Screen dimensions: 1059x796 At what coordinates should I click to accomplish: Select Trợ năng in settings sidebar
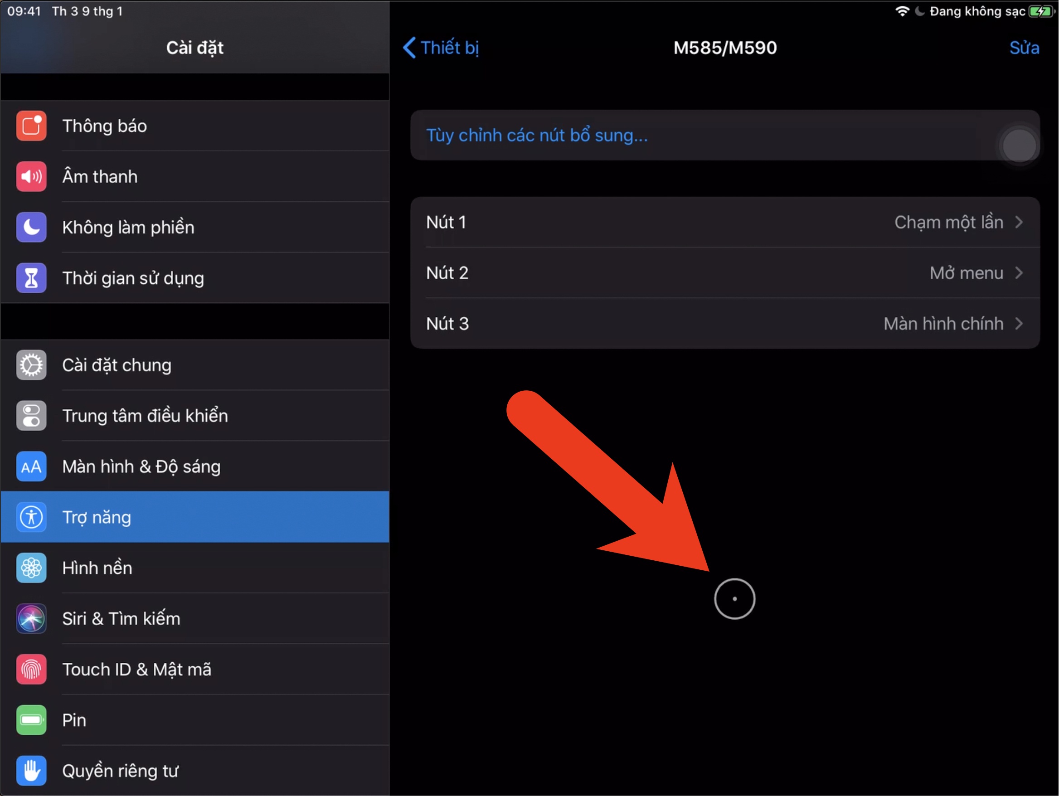pyautogui.click(x=195, y=517)
